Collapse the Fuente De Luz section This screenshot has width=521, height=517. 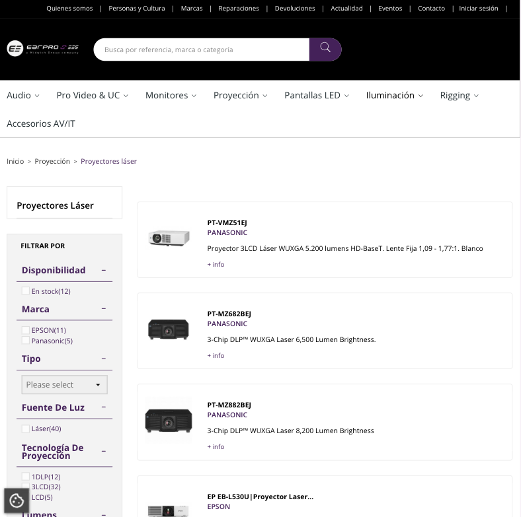[x=104, y=407]
